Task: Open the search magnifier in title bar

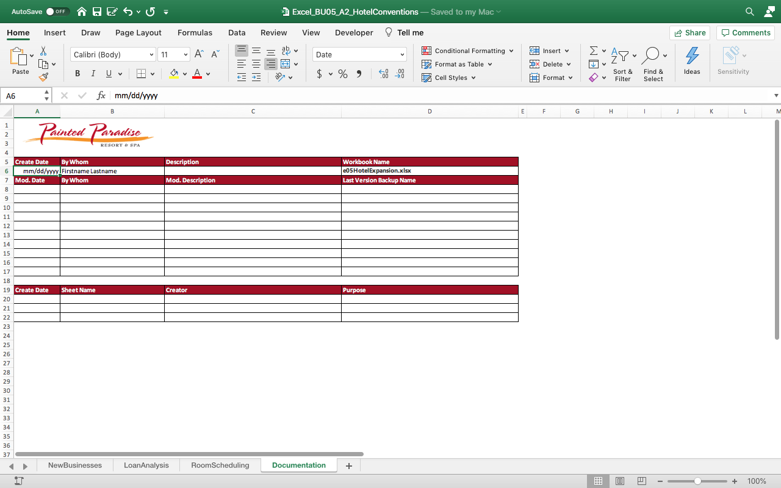Action: pos(750,12)
